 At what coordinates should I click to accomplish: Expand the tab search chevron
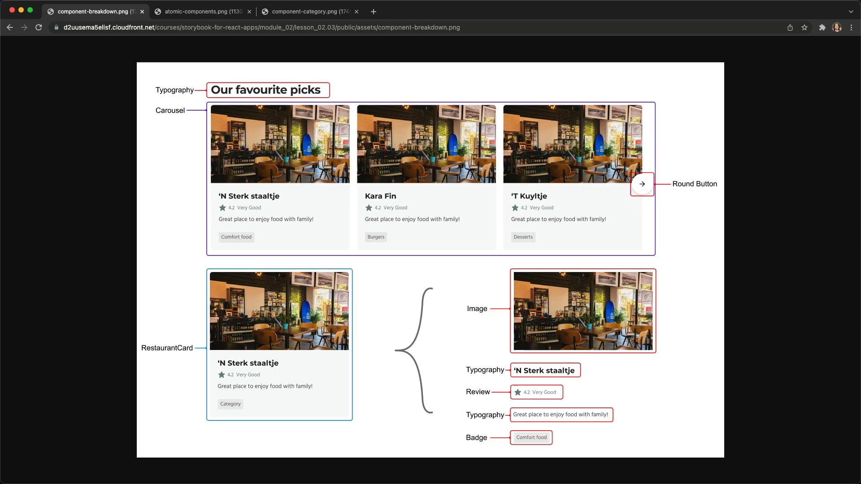point(851,12)
